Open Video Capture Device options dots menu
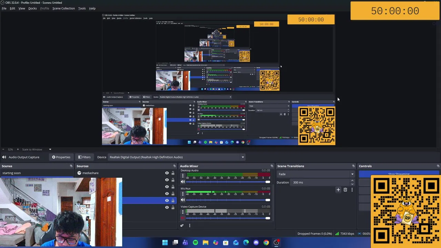 183,212
